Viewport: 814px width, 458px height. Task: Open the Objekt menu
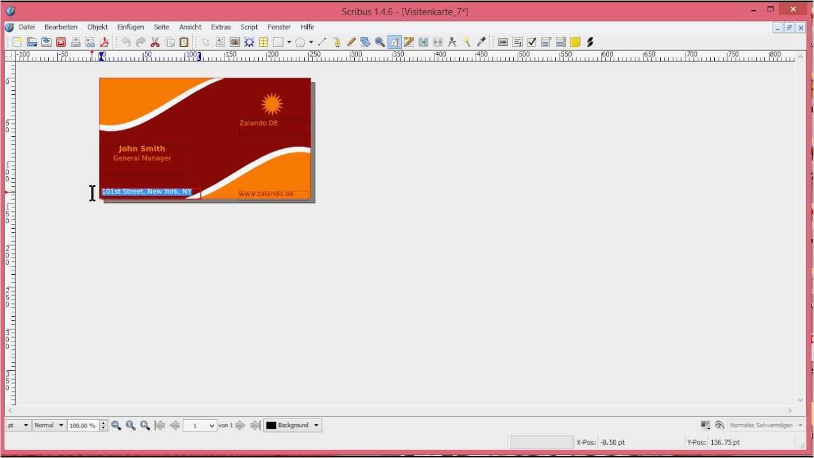(97, 27)
